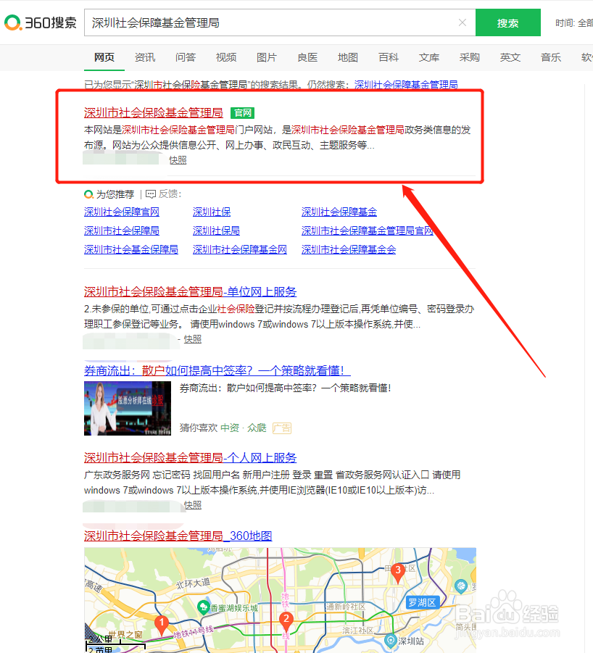The image size is (593, 653).
Task: Clear the search box with the X icon
Action: pos(463,22)
